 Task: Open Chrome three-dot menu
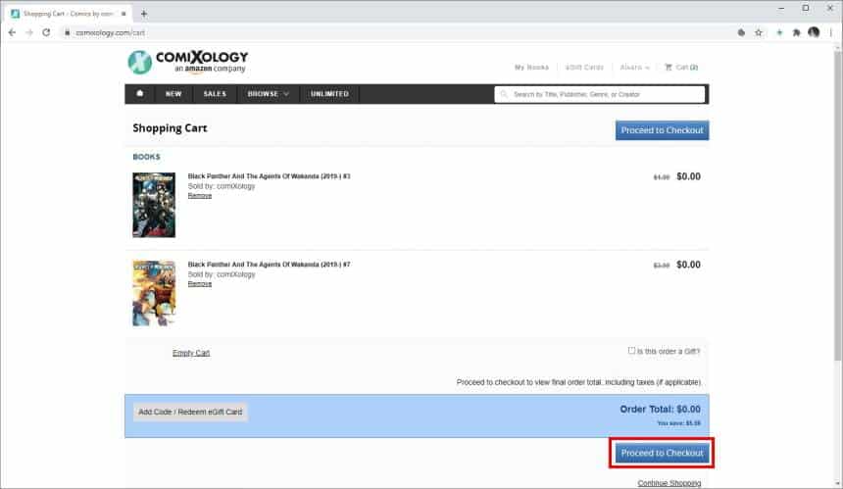pyautogui.click(x=831, y=32)
